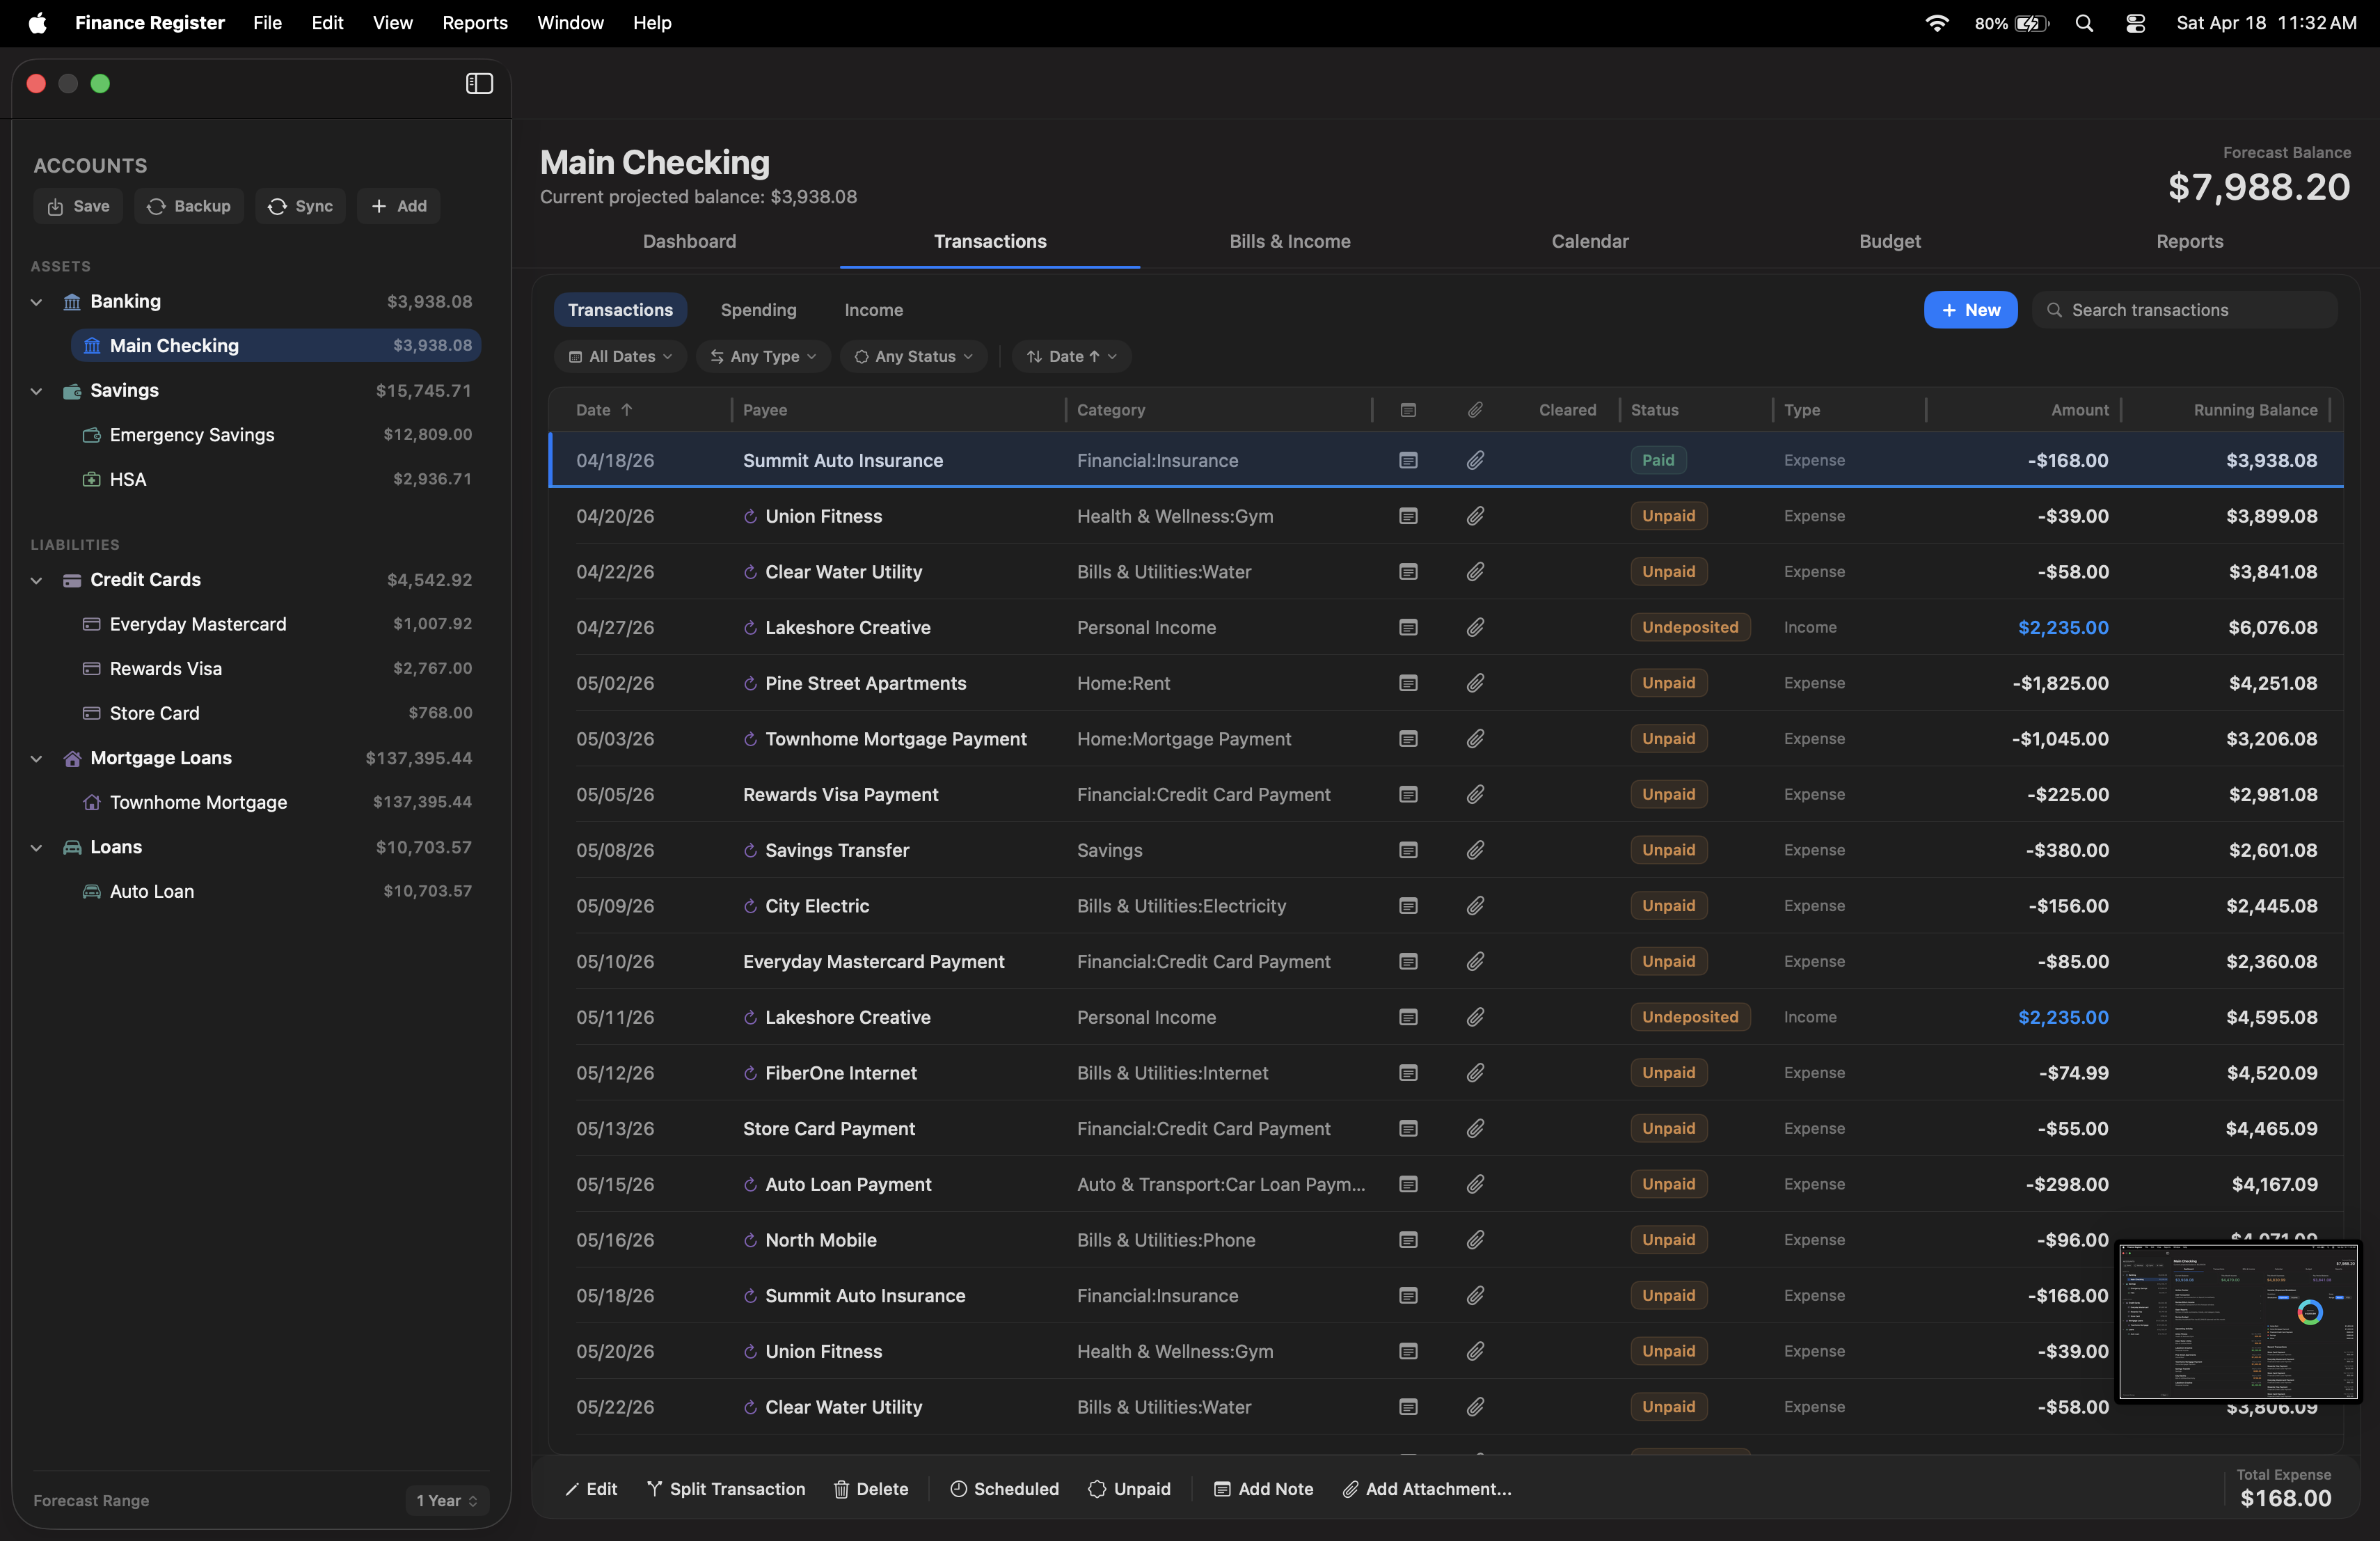Image resolution: width=2380 pixels, height=1541 pixels.
Task: Toggle Undeposited badge on Lakeshore Creative 05/11/26
Action: [1690, 1018]
